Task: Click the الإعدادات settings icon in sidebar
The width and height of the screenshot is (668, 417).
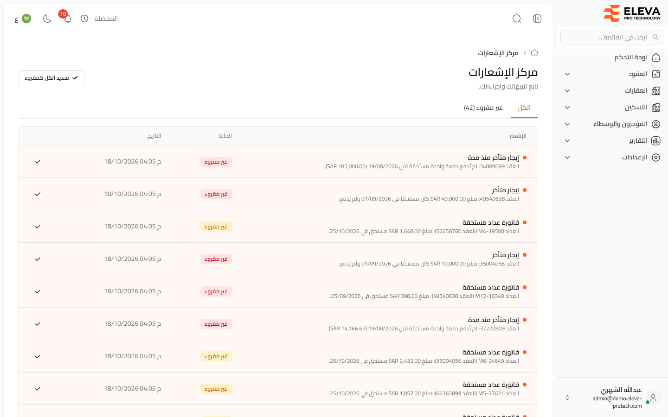Action: coord(656,158)
